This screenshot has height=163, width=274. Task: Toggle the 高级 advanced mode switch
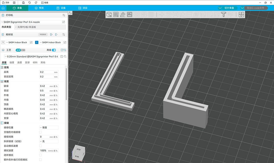tap(54, 50)
